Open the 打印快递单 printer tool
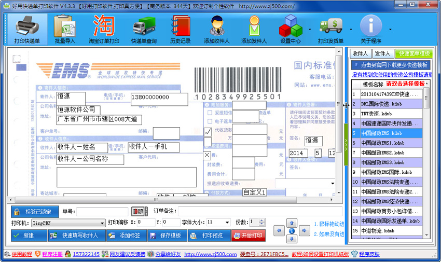The image size is (441, 262). pyautogui.click(x=27, y=30)
